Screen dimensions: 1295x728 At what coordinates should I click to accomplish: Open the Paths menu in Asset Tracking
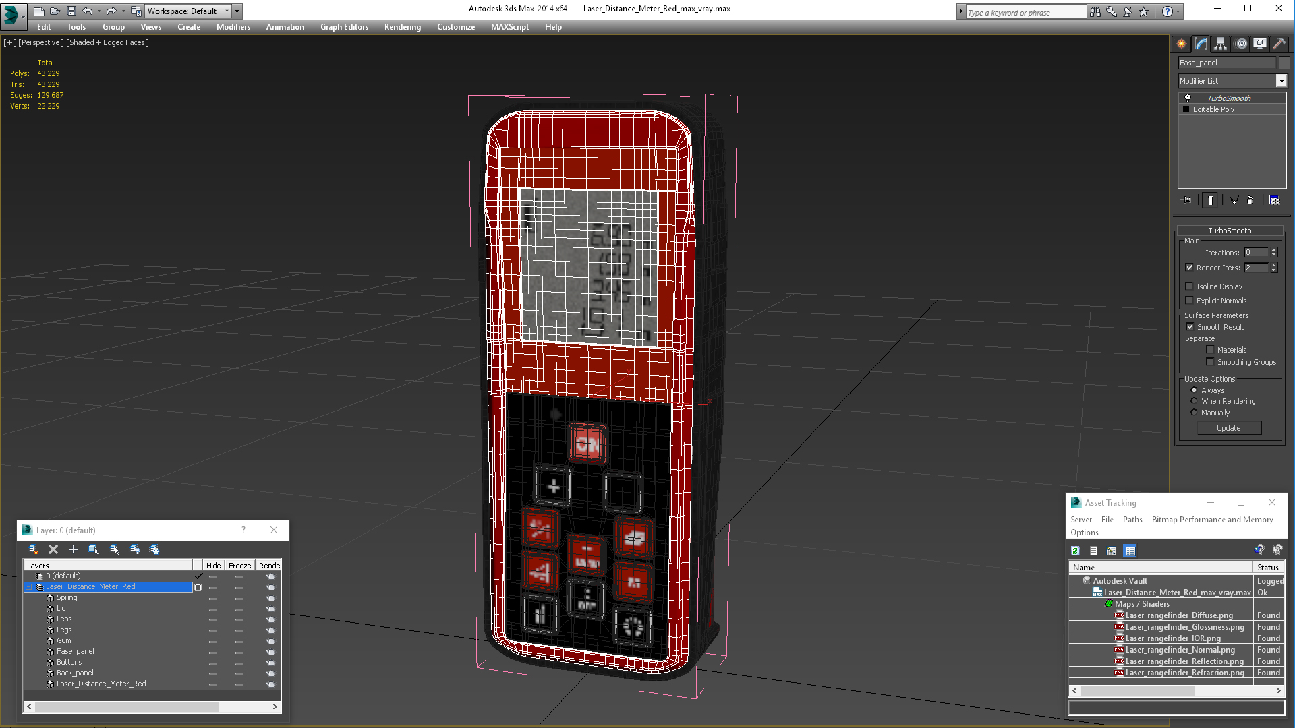1132,520
